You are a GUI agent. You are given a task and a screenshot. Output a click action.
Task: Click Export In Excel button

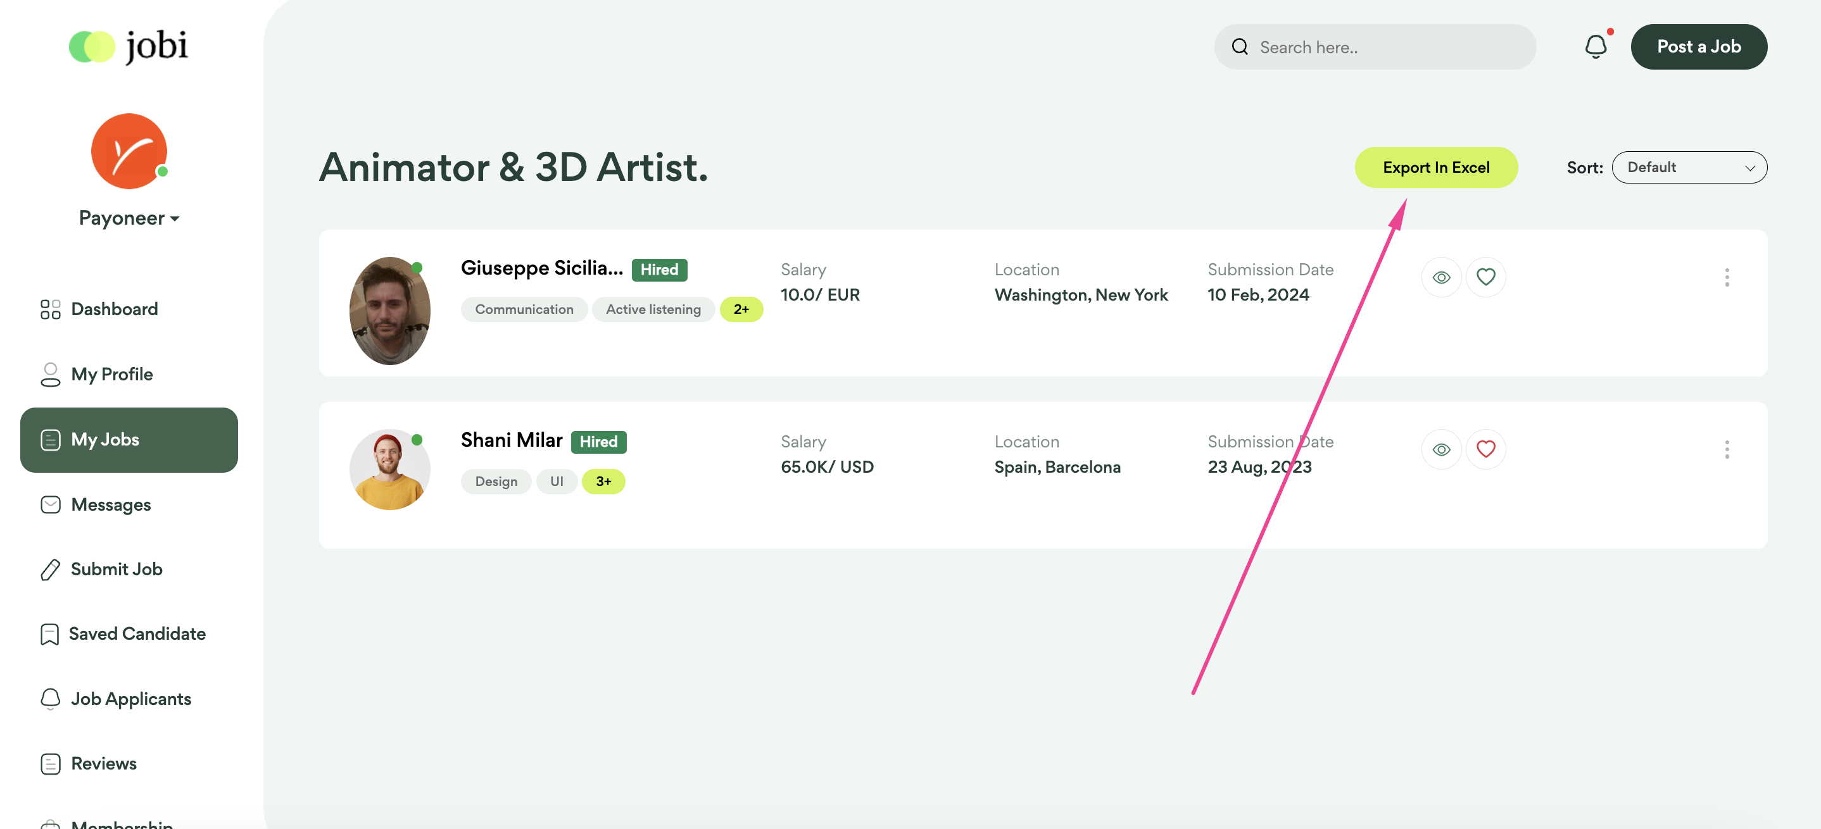point(1436,168)
